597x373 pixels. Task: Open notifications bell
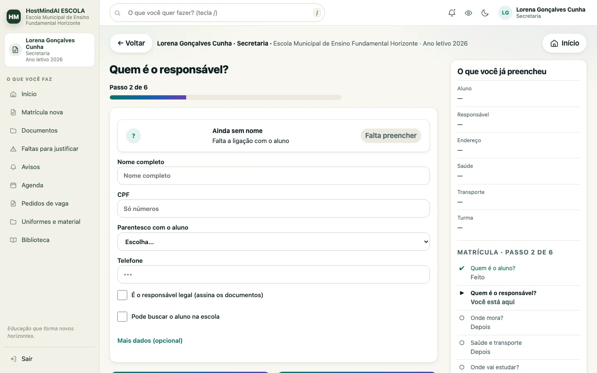point(452,13)
